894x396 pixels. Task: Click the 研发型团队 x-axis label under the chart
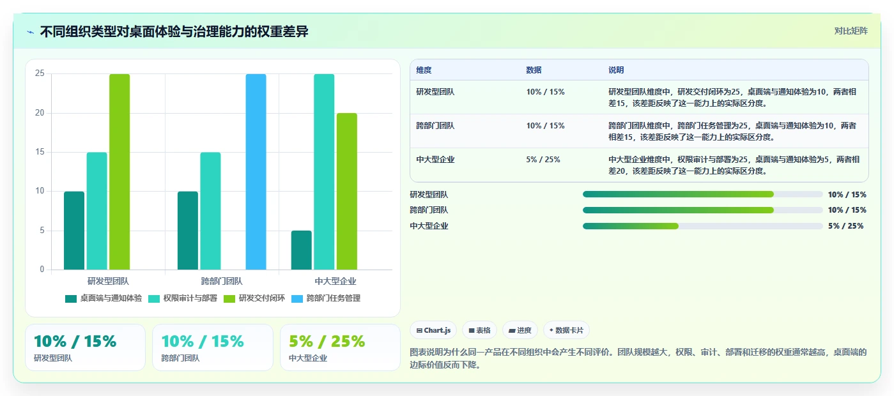pos(108,281)
